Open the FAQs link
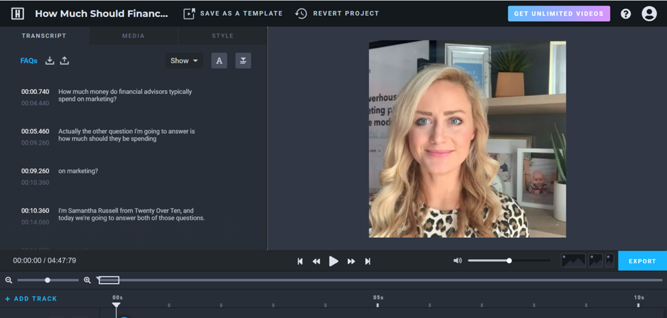The image size is (667, 318). [29, 61]
